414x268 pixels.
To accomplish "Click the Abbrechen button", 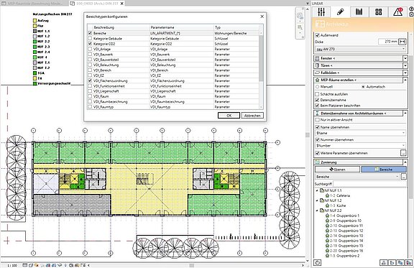I will click(x=252, y=116).
